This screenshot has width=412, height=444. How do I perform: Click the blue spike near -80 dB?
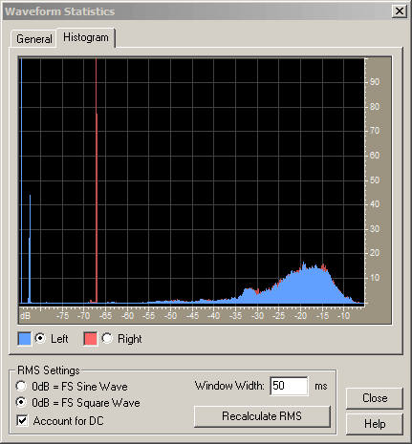pyautogui.click(x=30, y=248)
